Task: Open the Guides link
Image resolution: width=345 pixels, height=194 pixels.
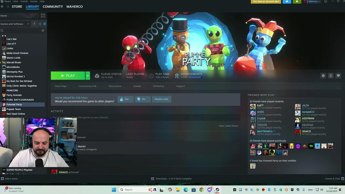Action: tap(137, 86)
